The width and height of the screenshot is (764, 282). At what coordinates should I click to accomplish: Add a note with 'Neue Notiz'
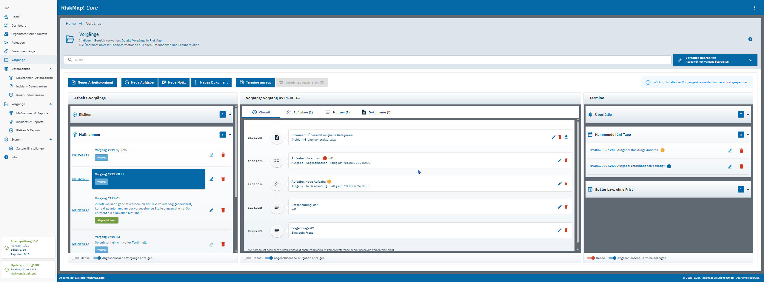(x=174, y=83)
